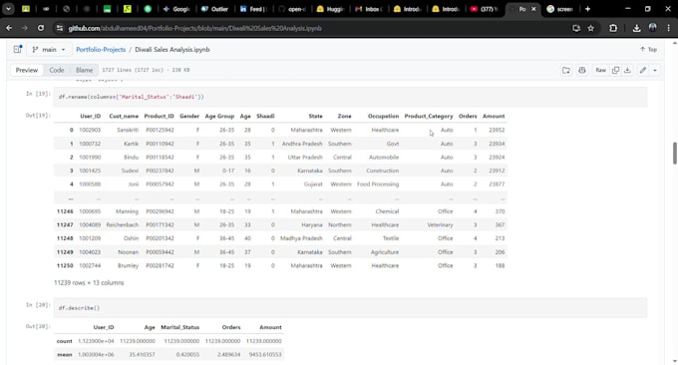Switch to the Hugging Face tab
This screenshot has height=365, width=678.
(330, 9)
